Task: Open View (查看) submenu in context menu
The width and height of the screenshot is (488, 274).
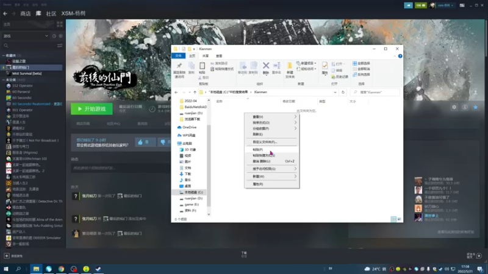Action: (x=271, y=117)
